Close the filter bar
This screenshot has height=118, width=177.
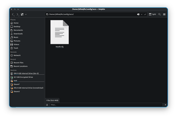(x=165, y=105)
